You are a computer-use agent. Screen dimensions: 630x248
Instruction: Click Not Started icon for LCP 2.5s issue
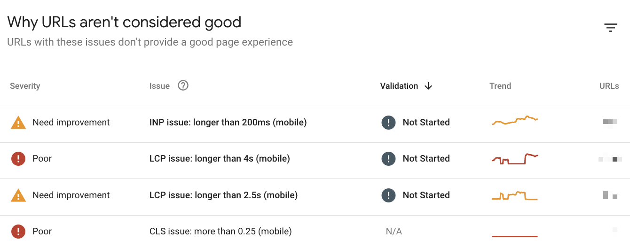tap(388, 195)
